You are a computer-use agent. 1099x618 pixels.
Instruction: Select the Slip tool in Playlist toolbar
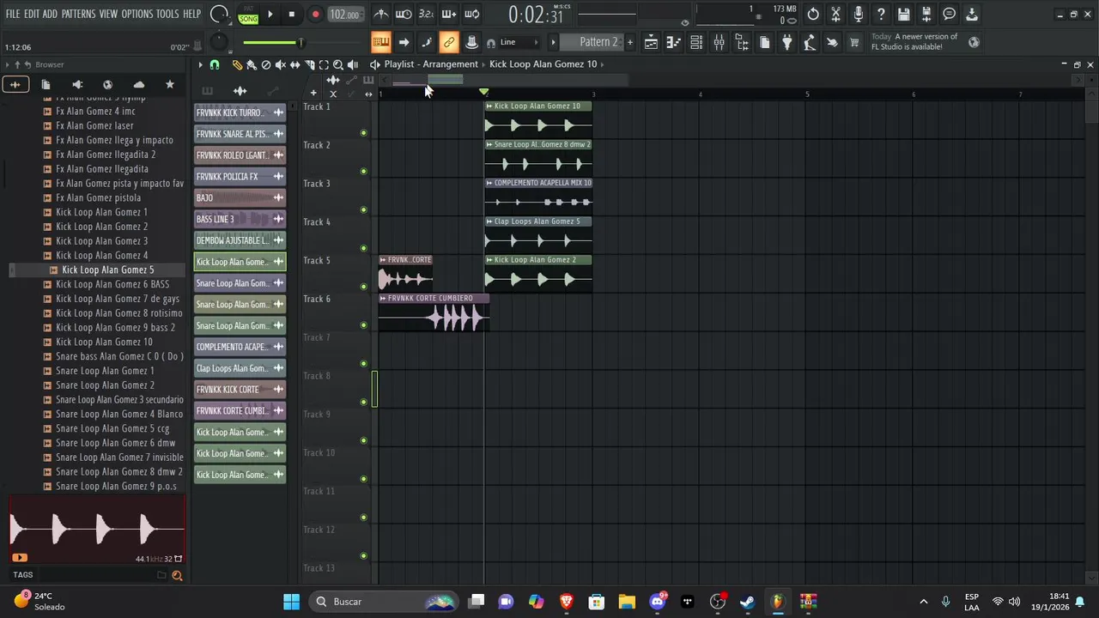(x=294, y=64)
